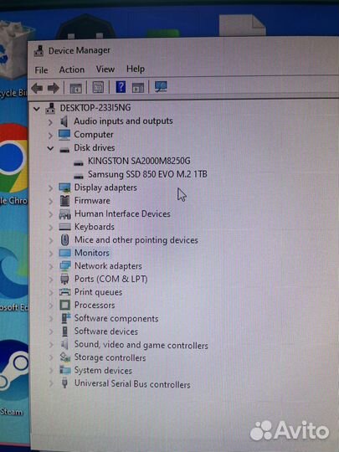Select Universal Serial Bus controllers label
Viewport: 339px width, 452px height.
(x=132, y=384)
